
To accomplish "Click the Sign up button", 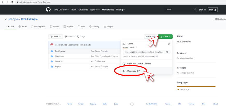I will click(213, 10).
